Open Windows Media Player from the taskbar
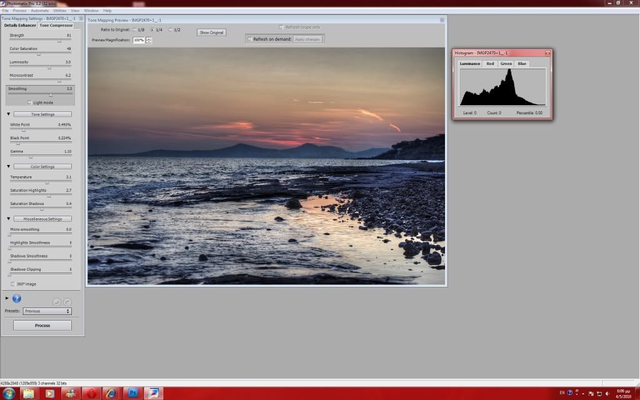 49,393
